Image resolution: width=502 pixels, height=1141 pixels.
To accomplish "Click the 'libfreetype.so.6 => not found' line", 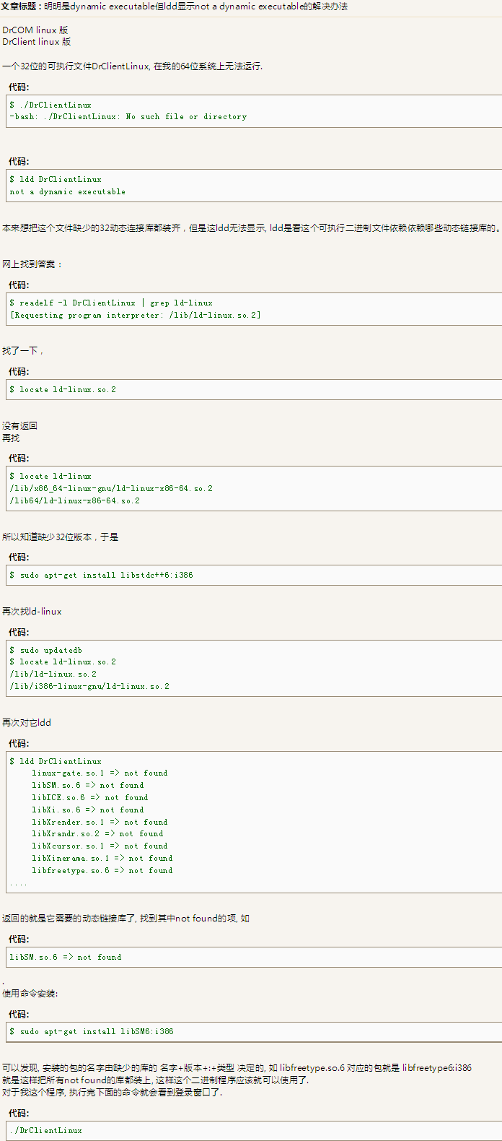I will point(102,871).
